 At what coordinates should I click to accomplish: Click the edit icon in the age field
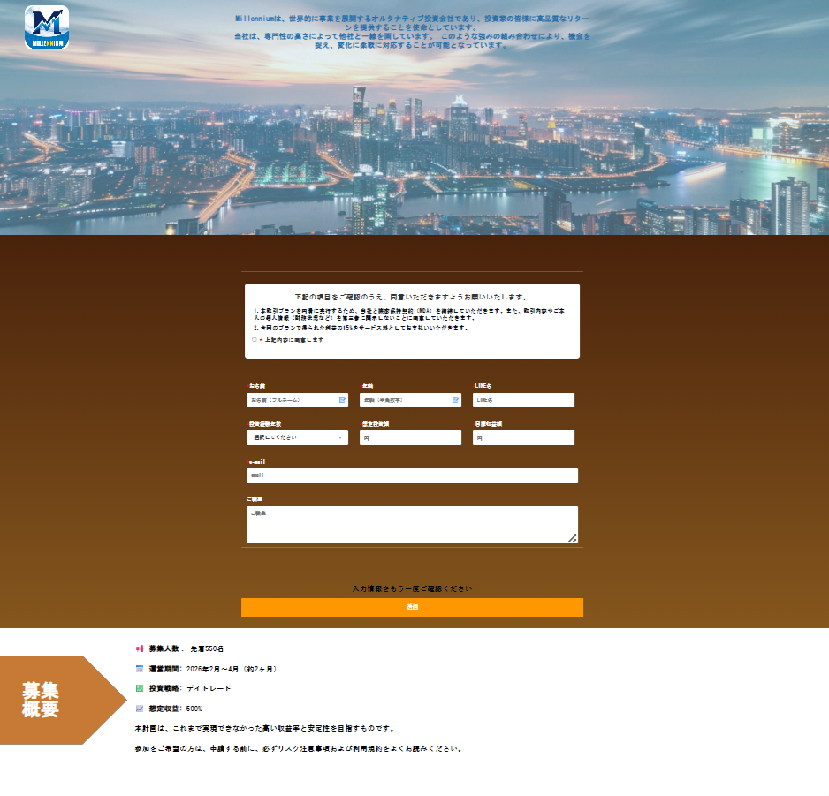pos(456,400)
